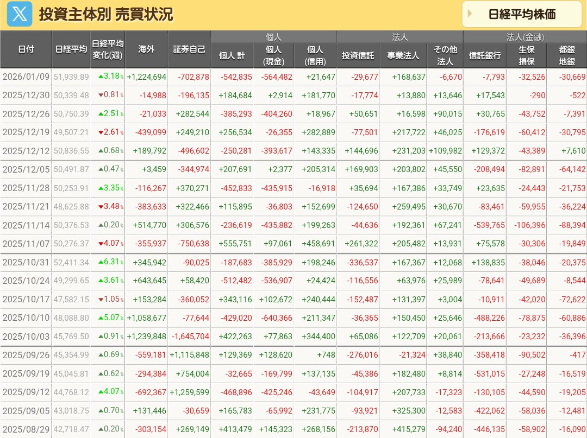Click the weekly change ▲5.07%
Image resolution: width=587 pixels, height=438 pixels.
coord(111,318)
